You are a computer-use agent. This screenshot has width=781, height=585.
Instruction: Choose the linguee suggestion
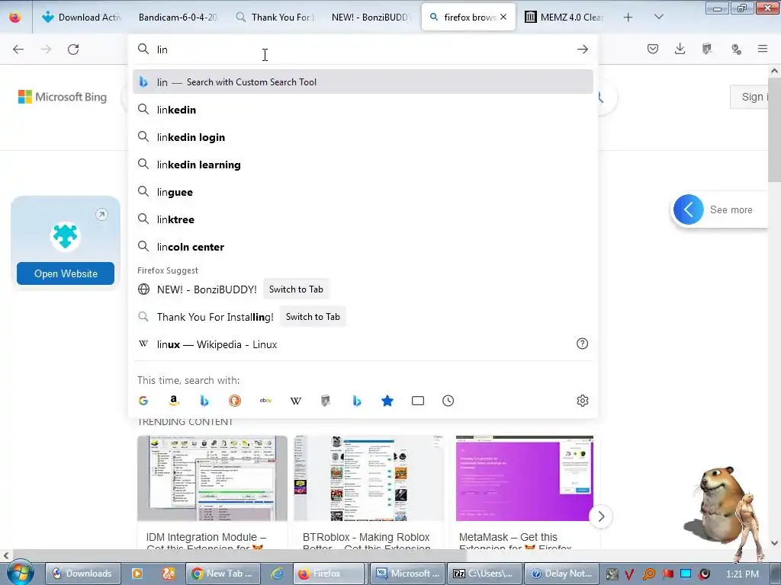click(363, 191)
